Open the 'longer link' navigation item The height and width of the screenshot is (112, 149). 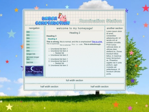(34, 54)
